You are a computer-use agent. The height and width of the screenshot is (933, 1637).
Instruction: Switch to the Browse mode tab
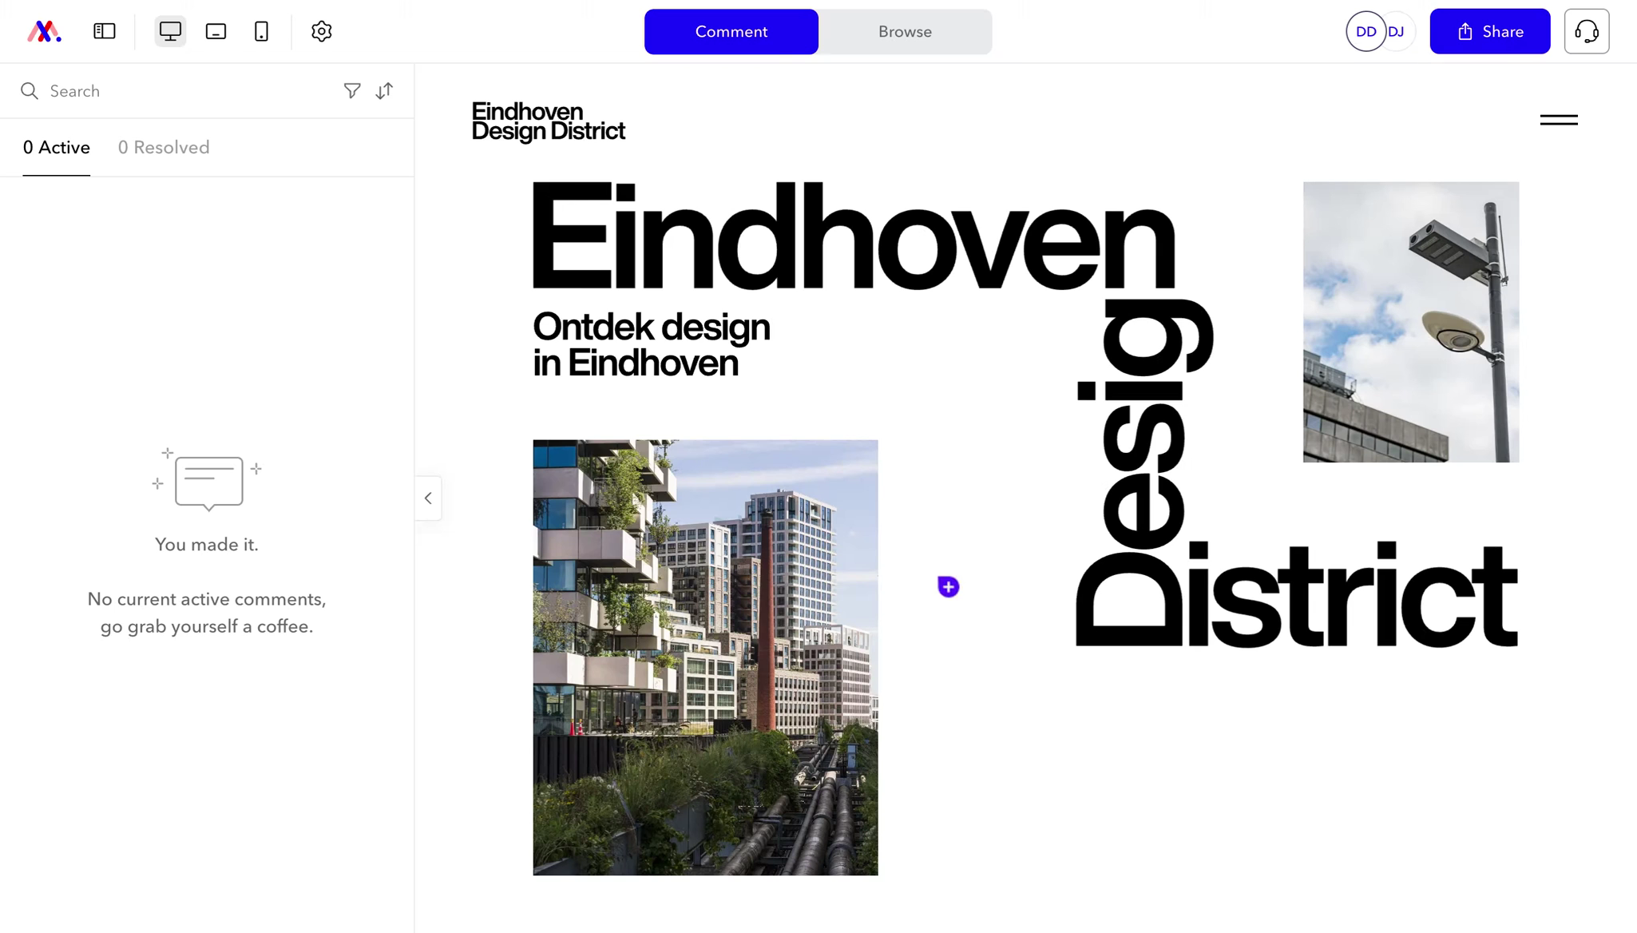point(905,31)
